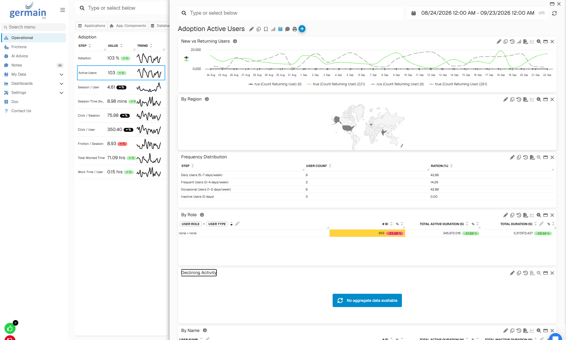Image resolution: width=566 pixels, height=340 pixels.
Task: Refresh data next to the UTC date range
Action: tap(554, 13)
